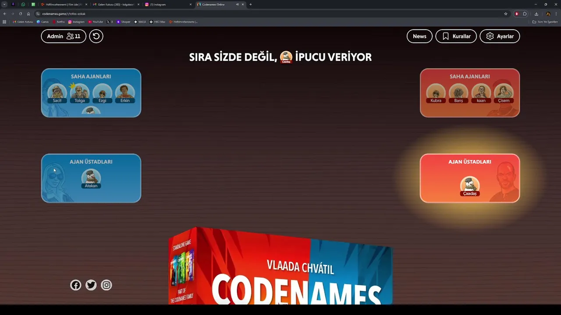This screenshot has height=315, width=561.
Task: Click Çağdaş avatar in turn headline
Action: click(286, 57)
